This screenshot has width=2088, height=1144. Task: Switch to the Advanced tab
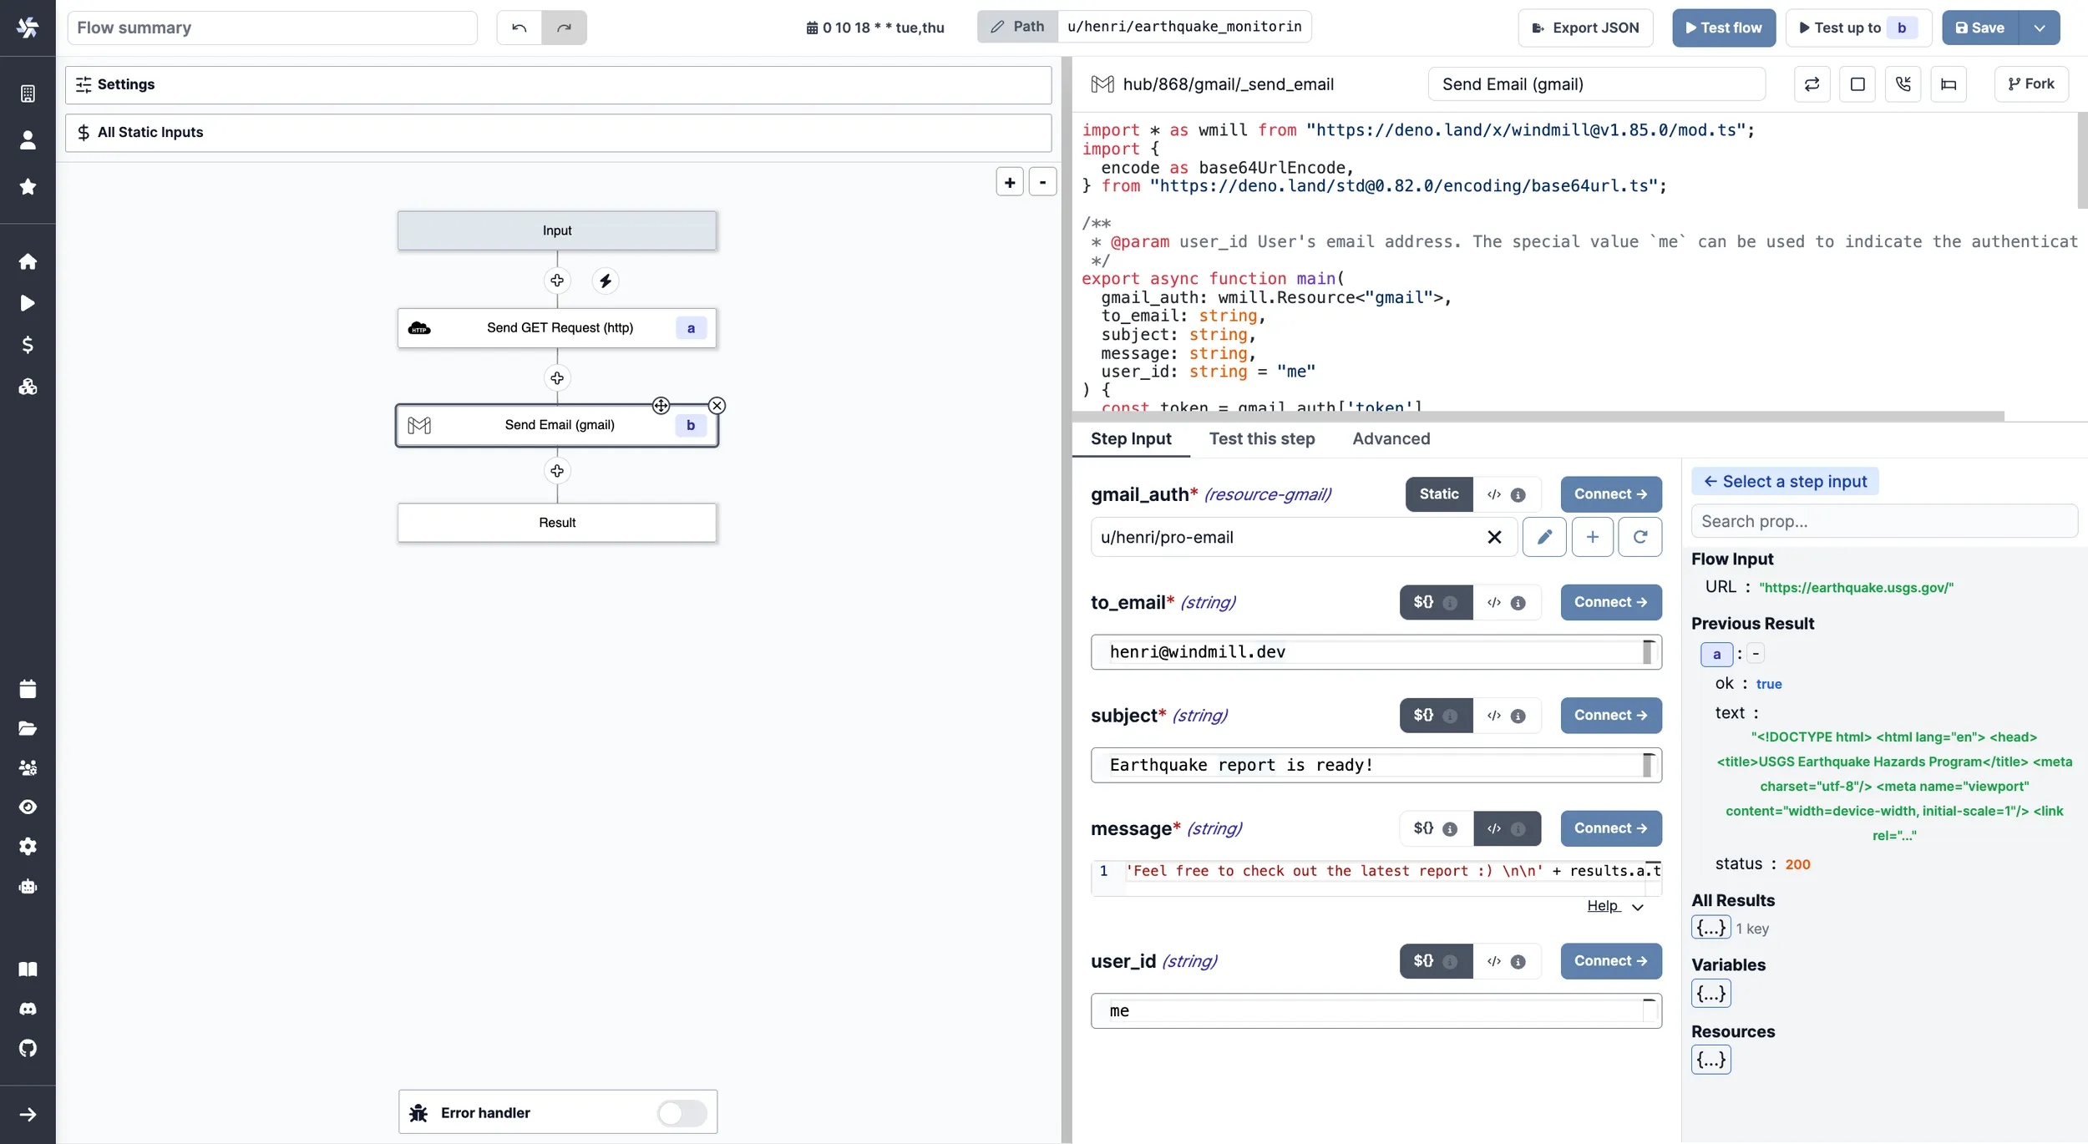pos(1390,438)
